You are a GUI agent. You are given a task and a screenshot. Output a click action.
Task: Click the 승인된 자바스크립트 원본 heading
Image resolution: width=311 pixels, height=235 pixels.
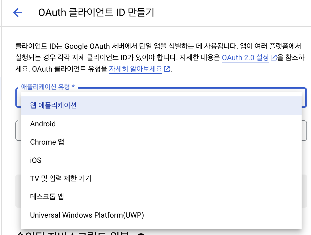coord(71,233)
